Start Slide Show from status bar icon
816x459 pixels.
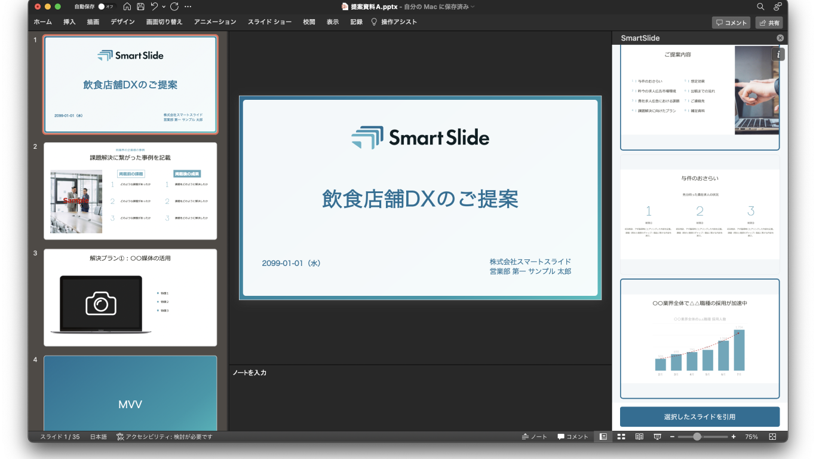coord(657,437)
